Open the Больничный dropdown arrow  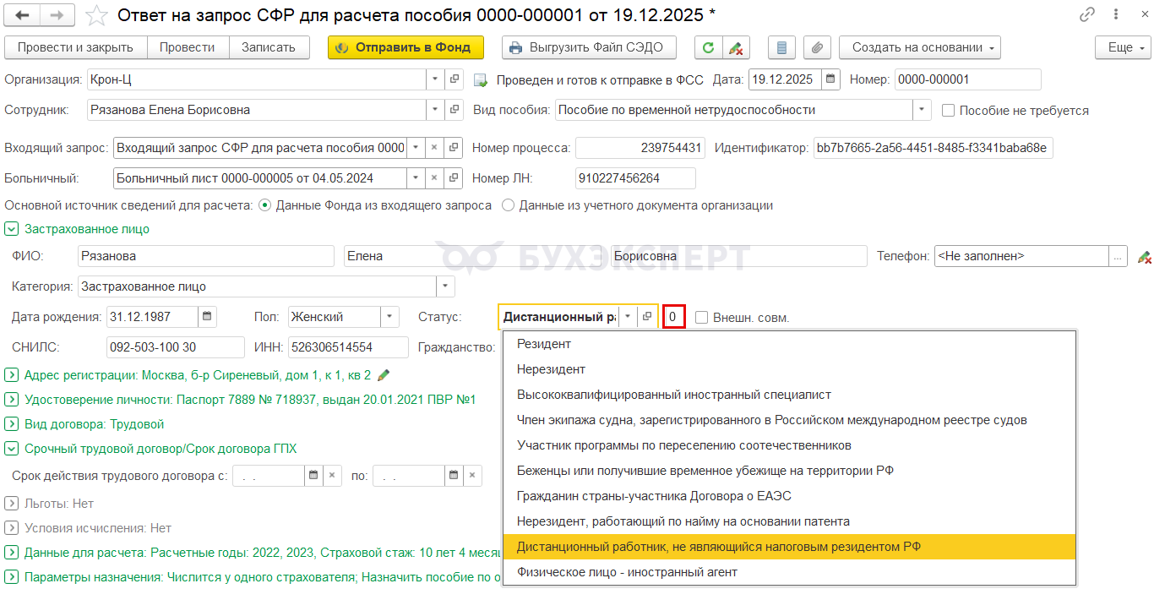415,178
